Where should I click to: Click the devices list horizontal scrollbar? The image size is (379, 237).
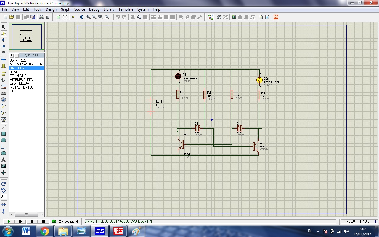26,214
